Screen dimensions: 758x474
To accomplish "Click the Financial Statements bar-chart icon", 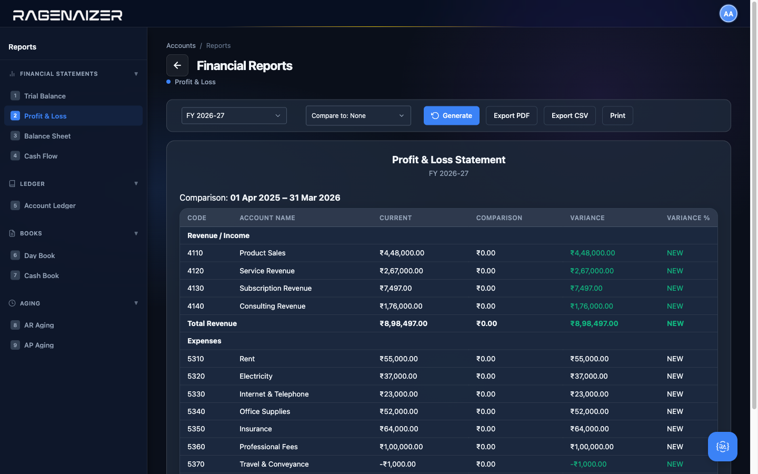I will point(12,74).
